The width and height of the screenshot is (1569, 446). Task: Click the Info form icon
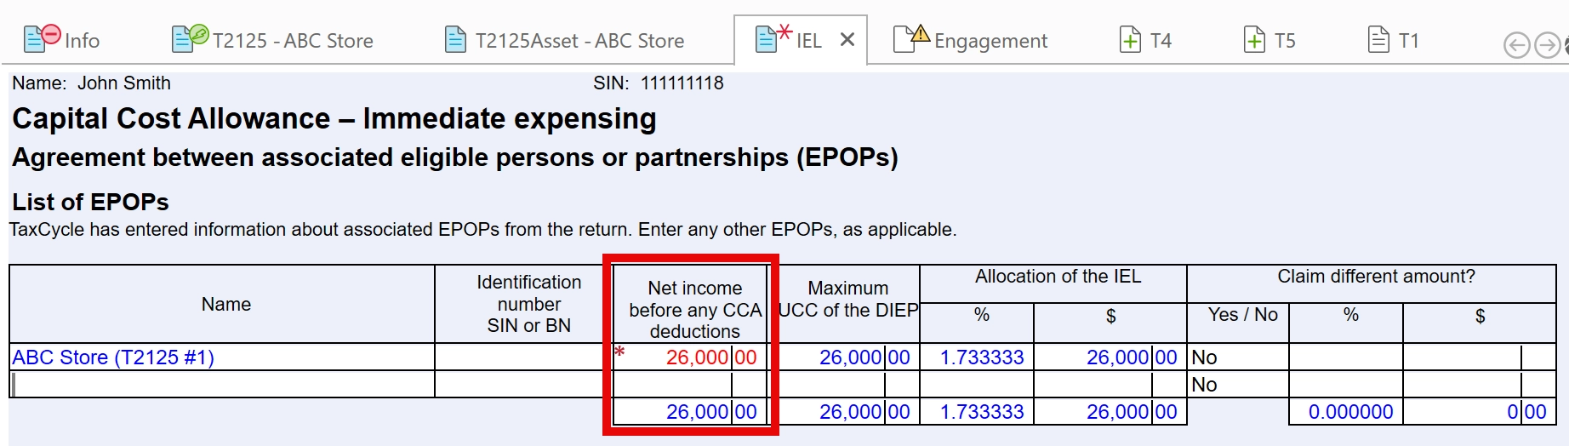click(x=42, y=37)
